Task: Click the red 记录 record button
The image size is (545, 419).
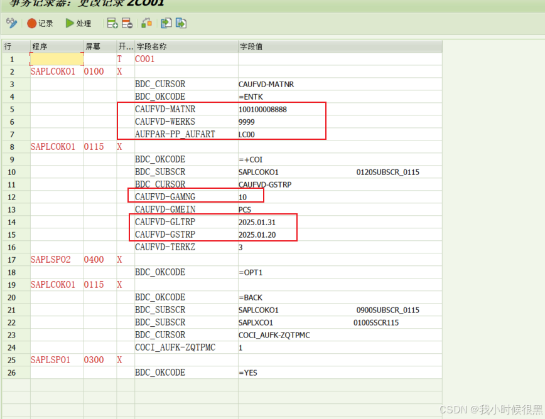Action: pyautogui.click(x=40, y=23)
